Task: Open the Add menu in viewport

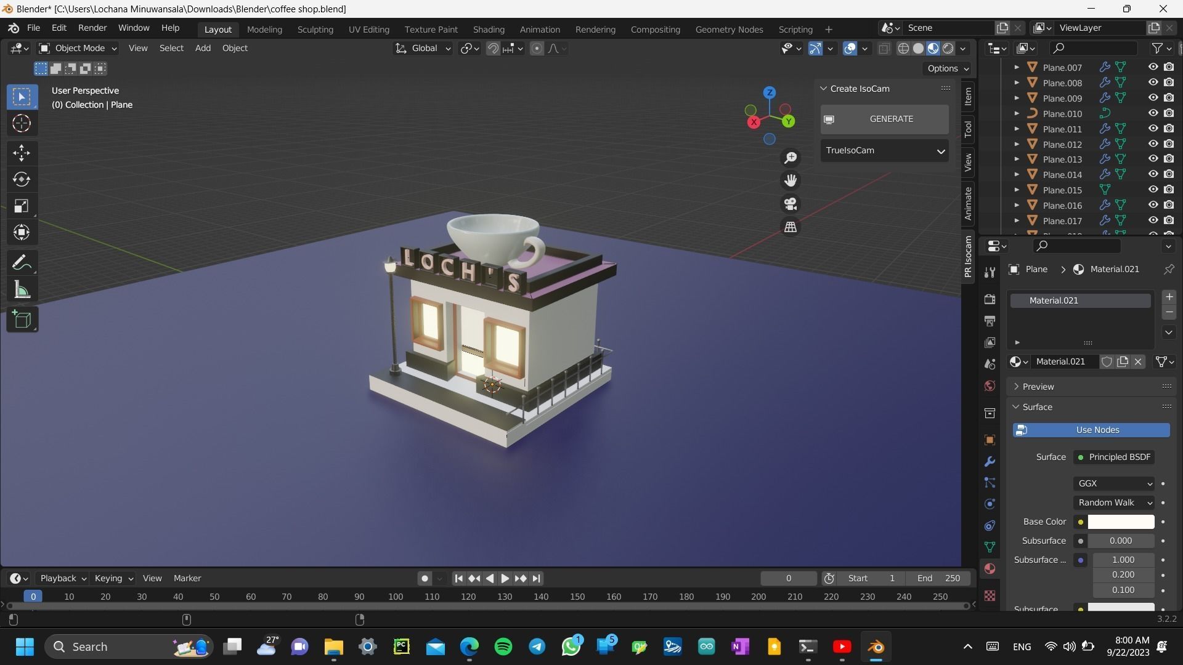Action: (x=203, y=48)
